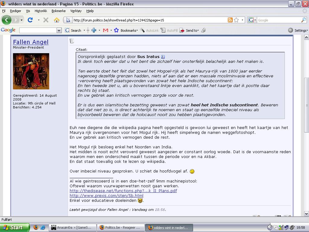Click the forward navigation arrow
The height and width of the screenshot is (232, 309).
pos(16,20)
